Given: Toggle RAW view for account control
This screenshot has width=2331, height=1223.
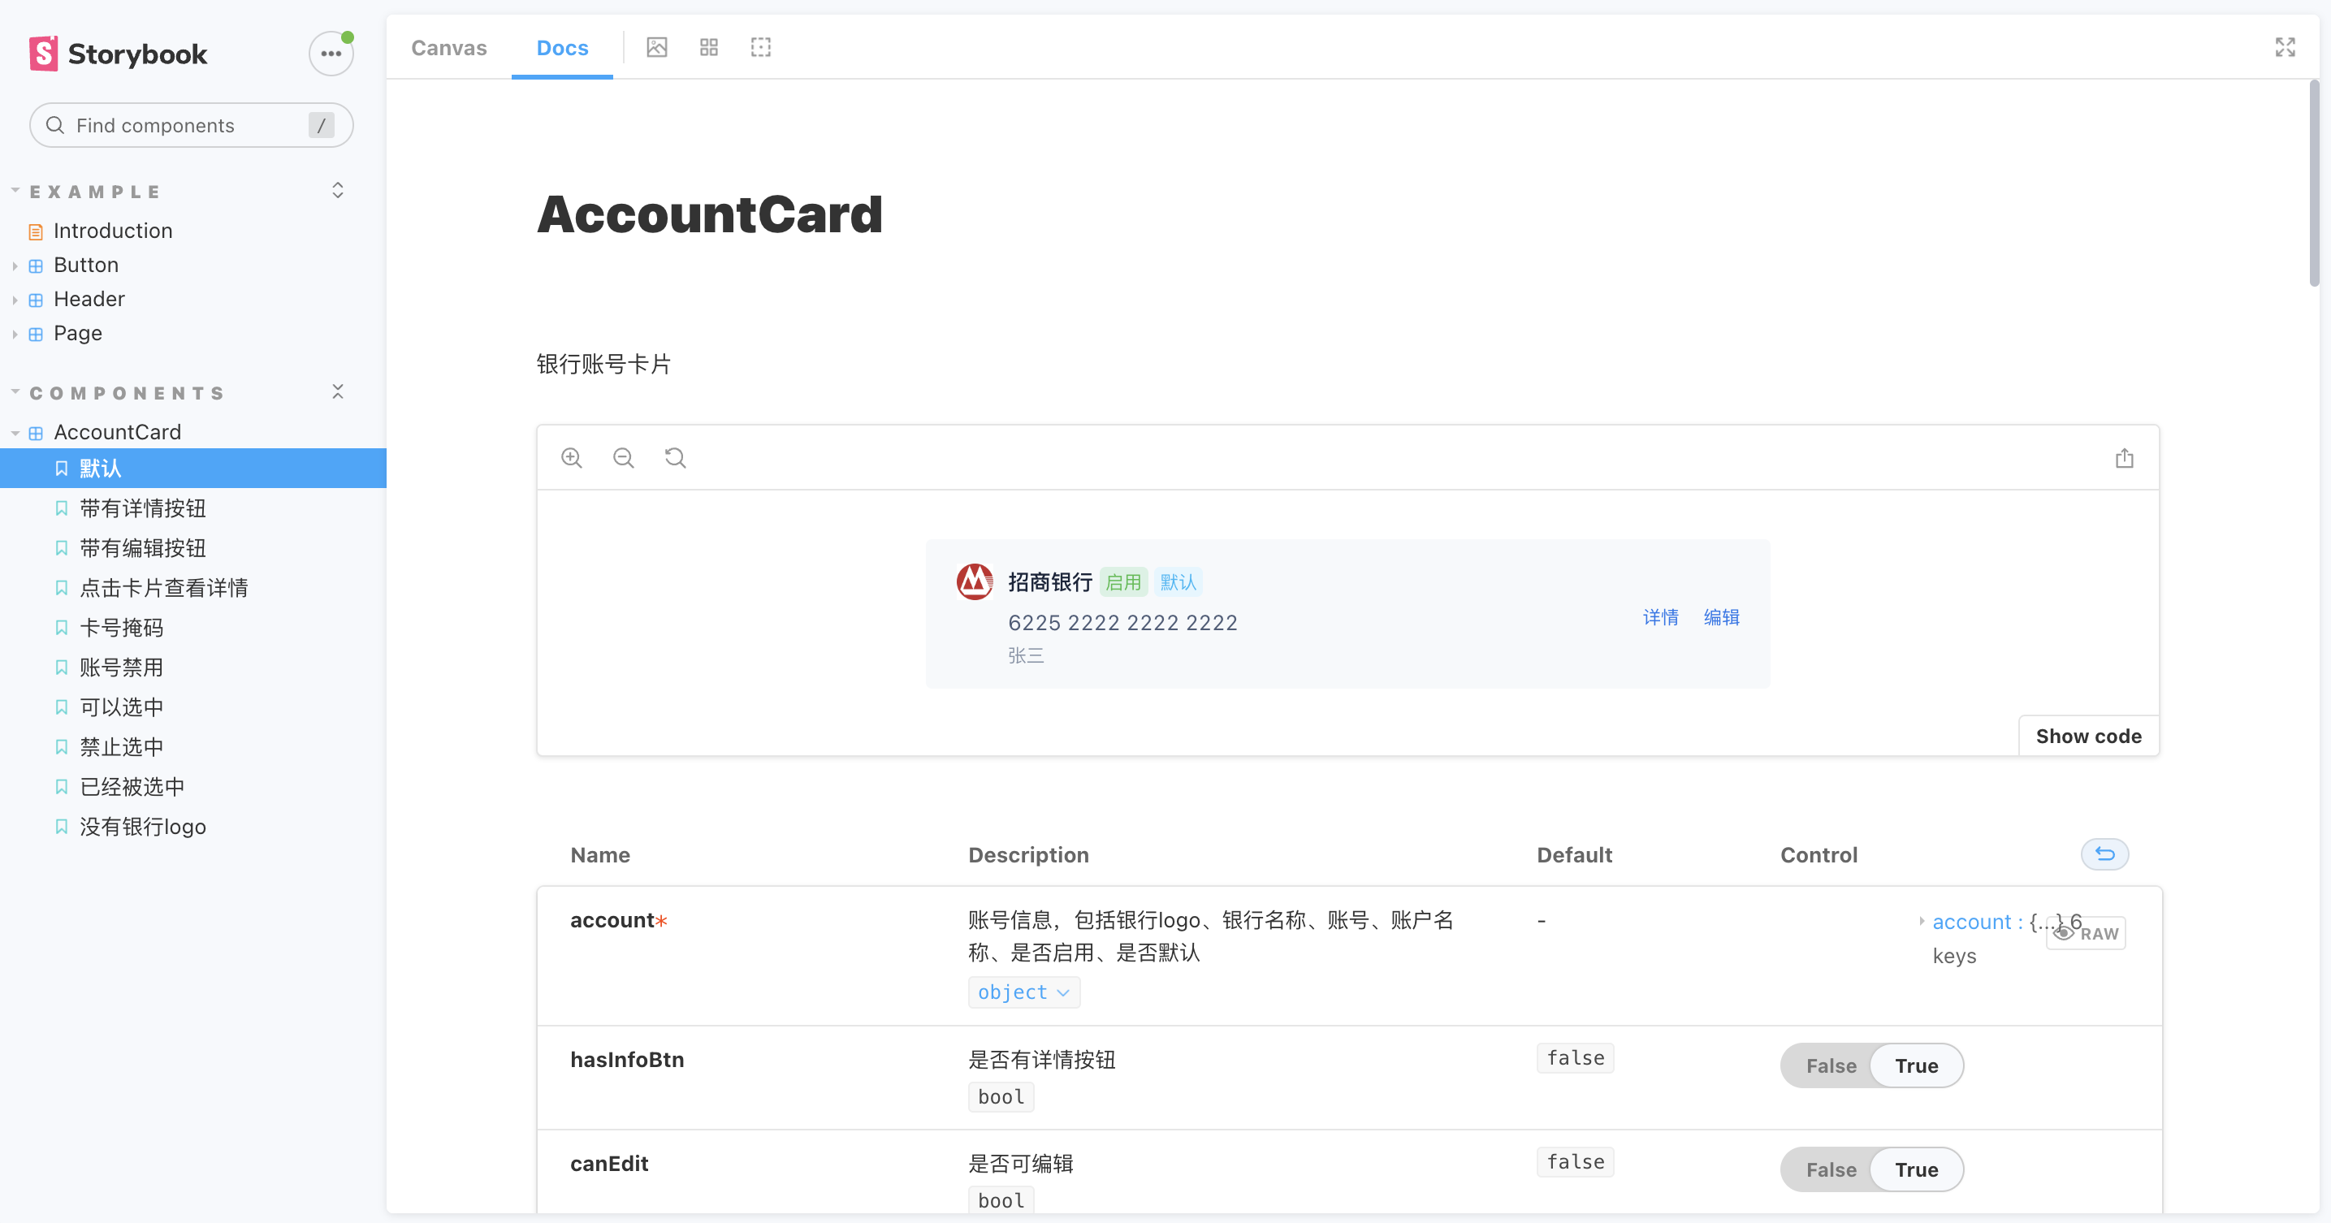Looking at the screenshot, I should point(2086,932).
